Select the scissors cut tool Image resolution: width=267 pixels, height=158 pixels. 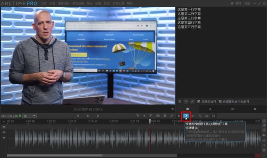(x=193, y=116)
